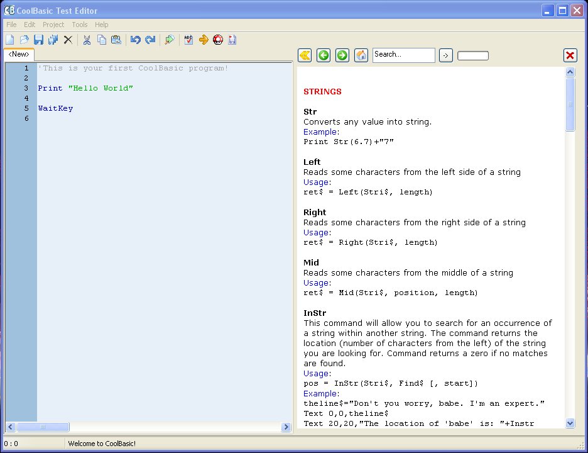The width and height of the screenshot is (588, 453).
Task: Click in the help Search field
Action: coord(403,55)
